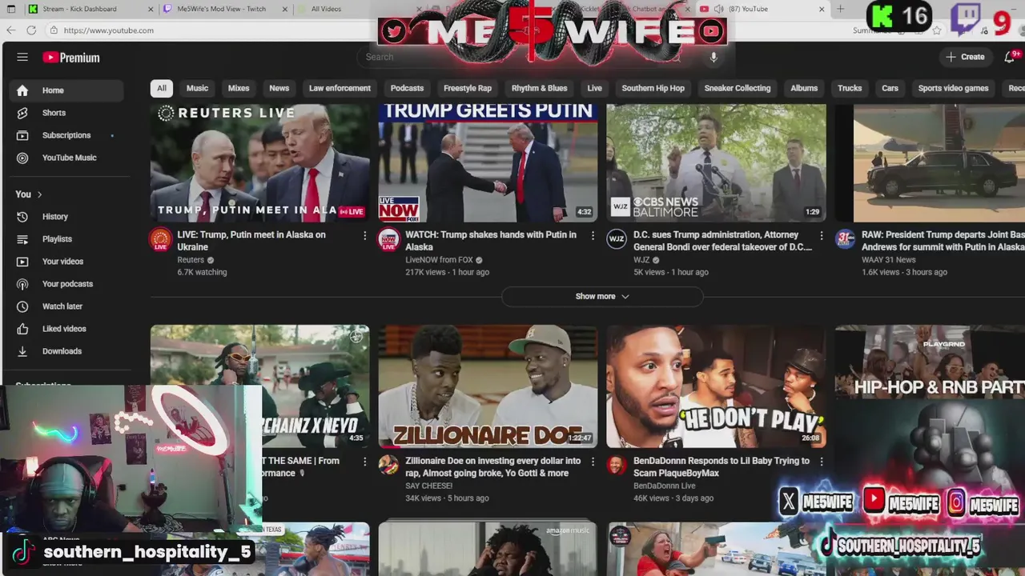Open options for Trump shakes hands video
Viewport: 1025px width, 576px height.
point(593,235)
